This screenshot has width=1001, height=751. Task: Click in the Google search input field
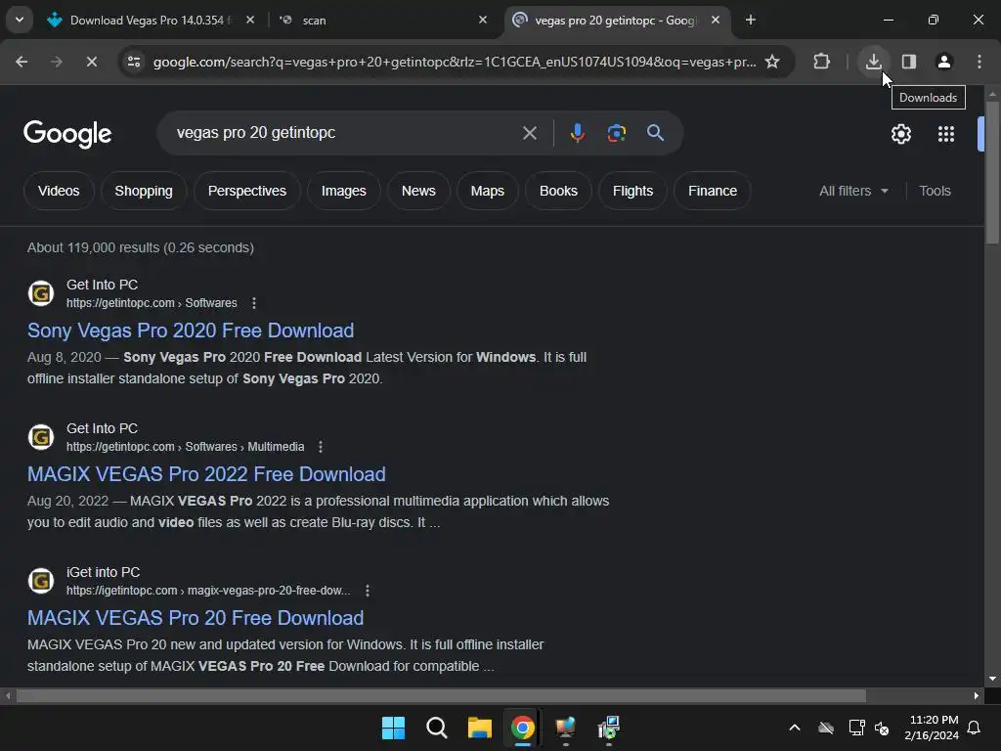(345, 133)
